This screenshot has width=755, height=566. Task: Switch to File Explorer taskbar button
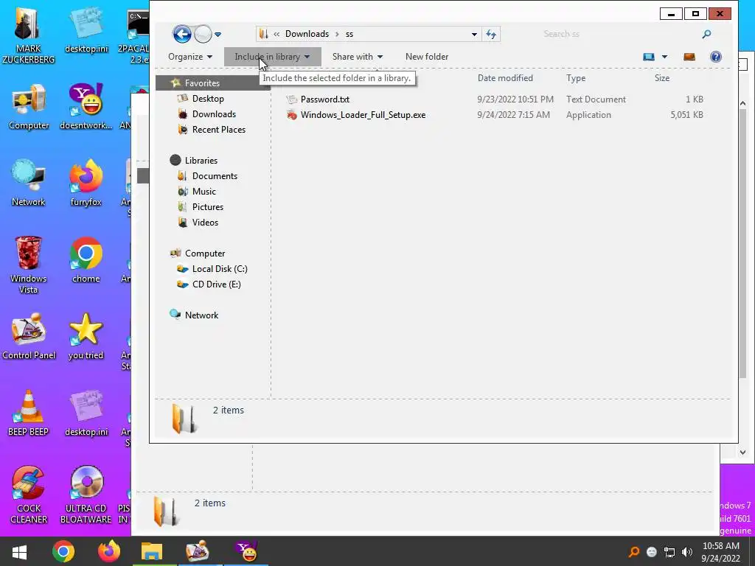pos(152,551)
